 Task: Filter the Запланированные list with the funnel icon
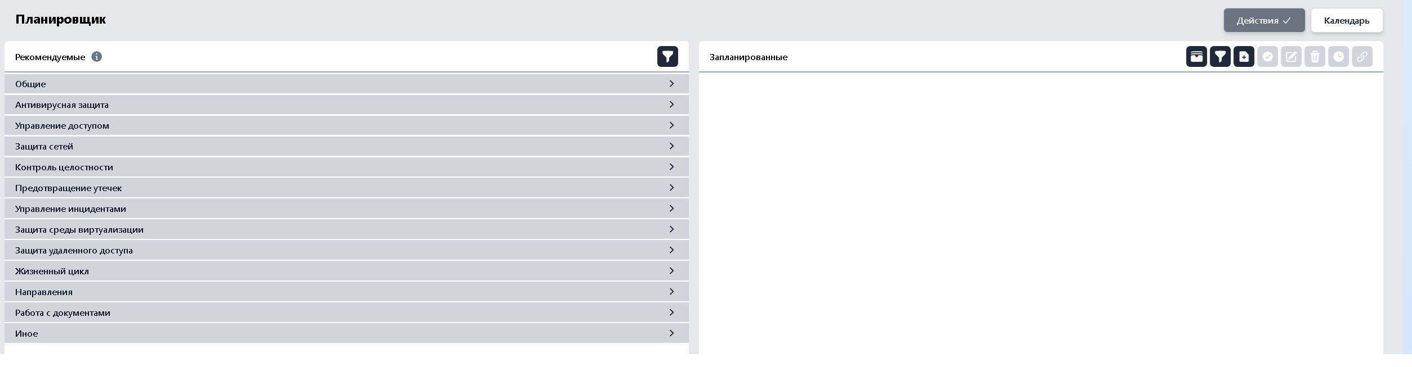(x=1220, y=57)
